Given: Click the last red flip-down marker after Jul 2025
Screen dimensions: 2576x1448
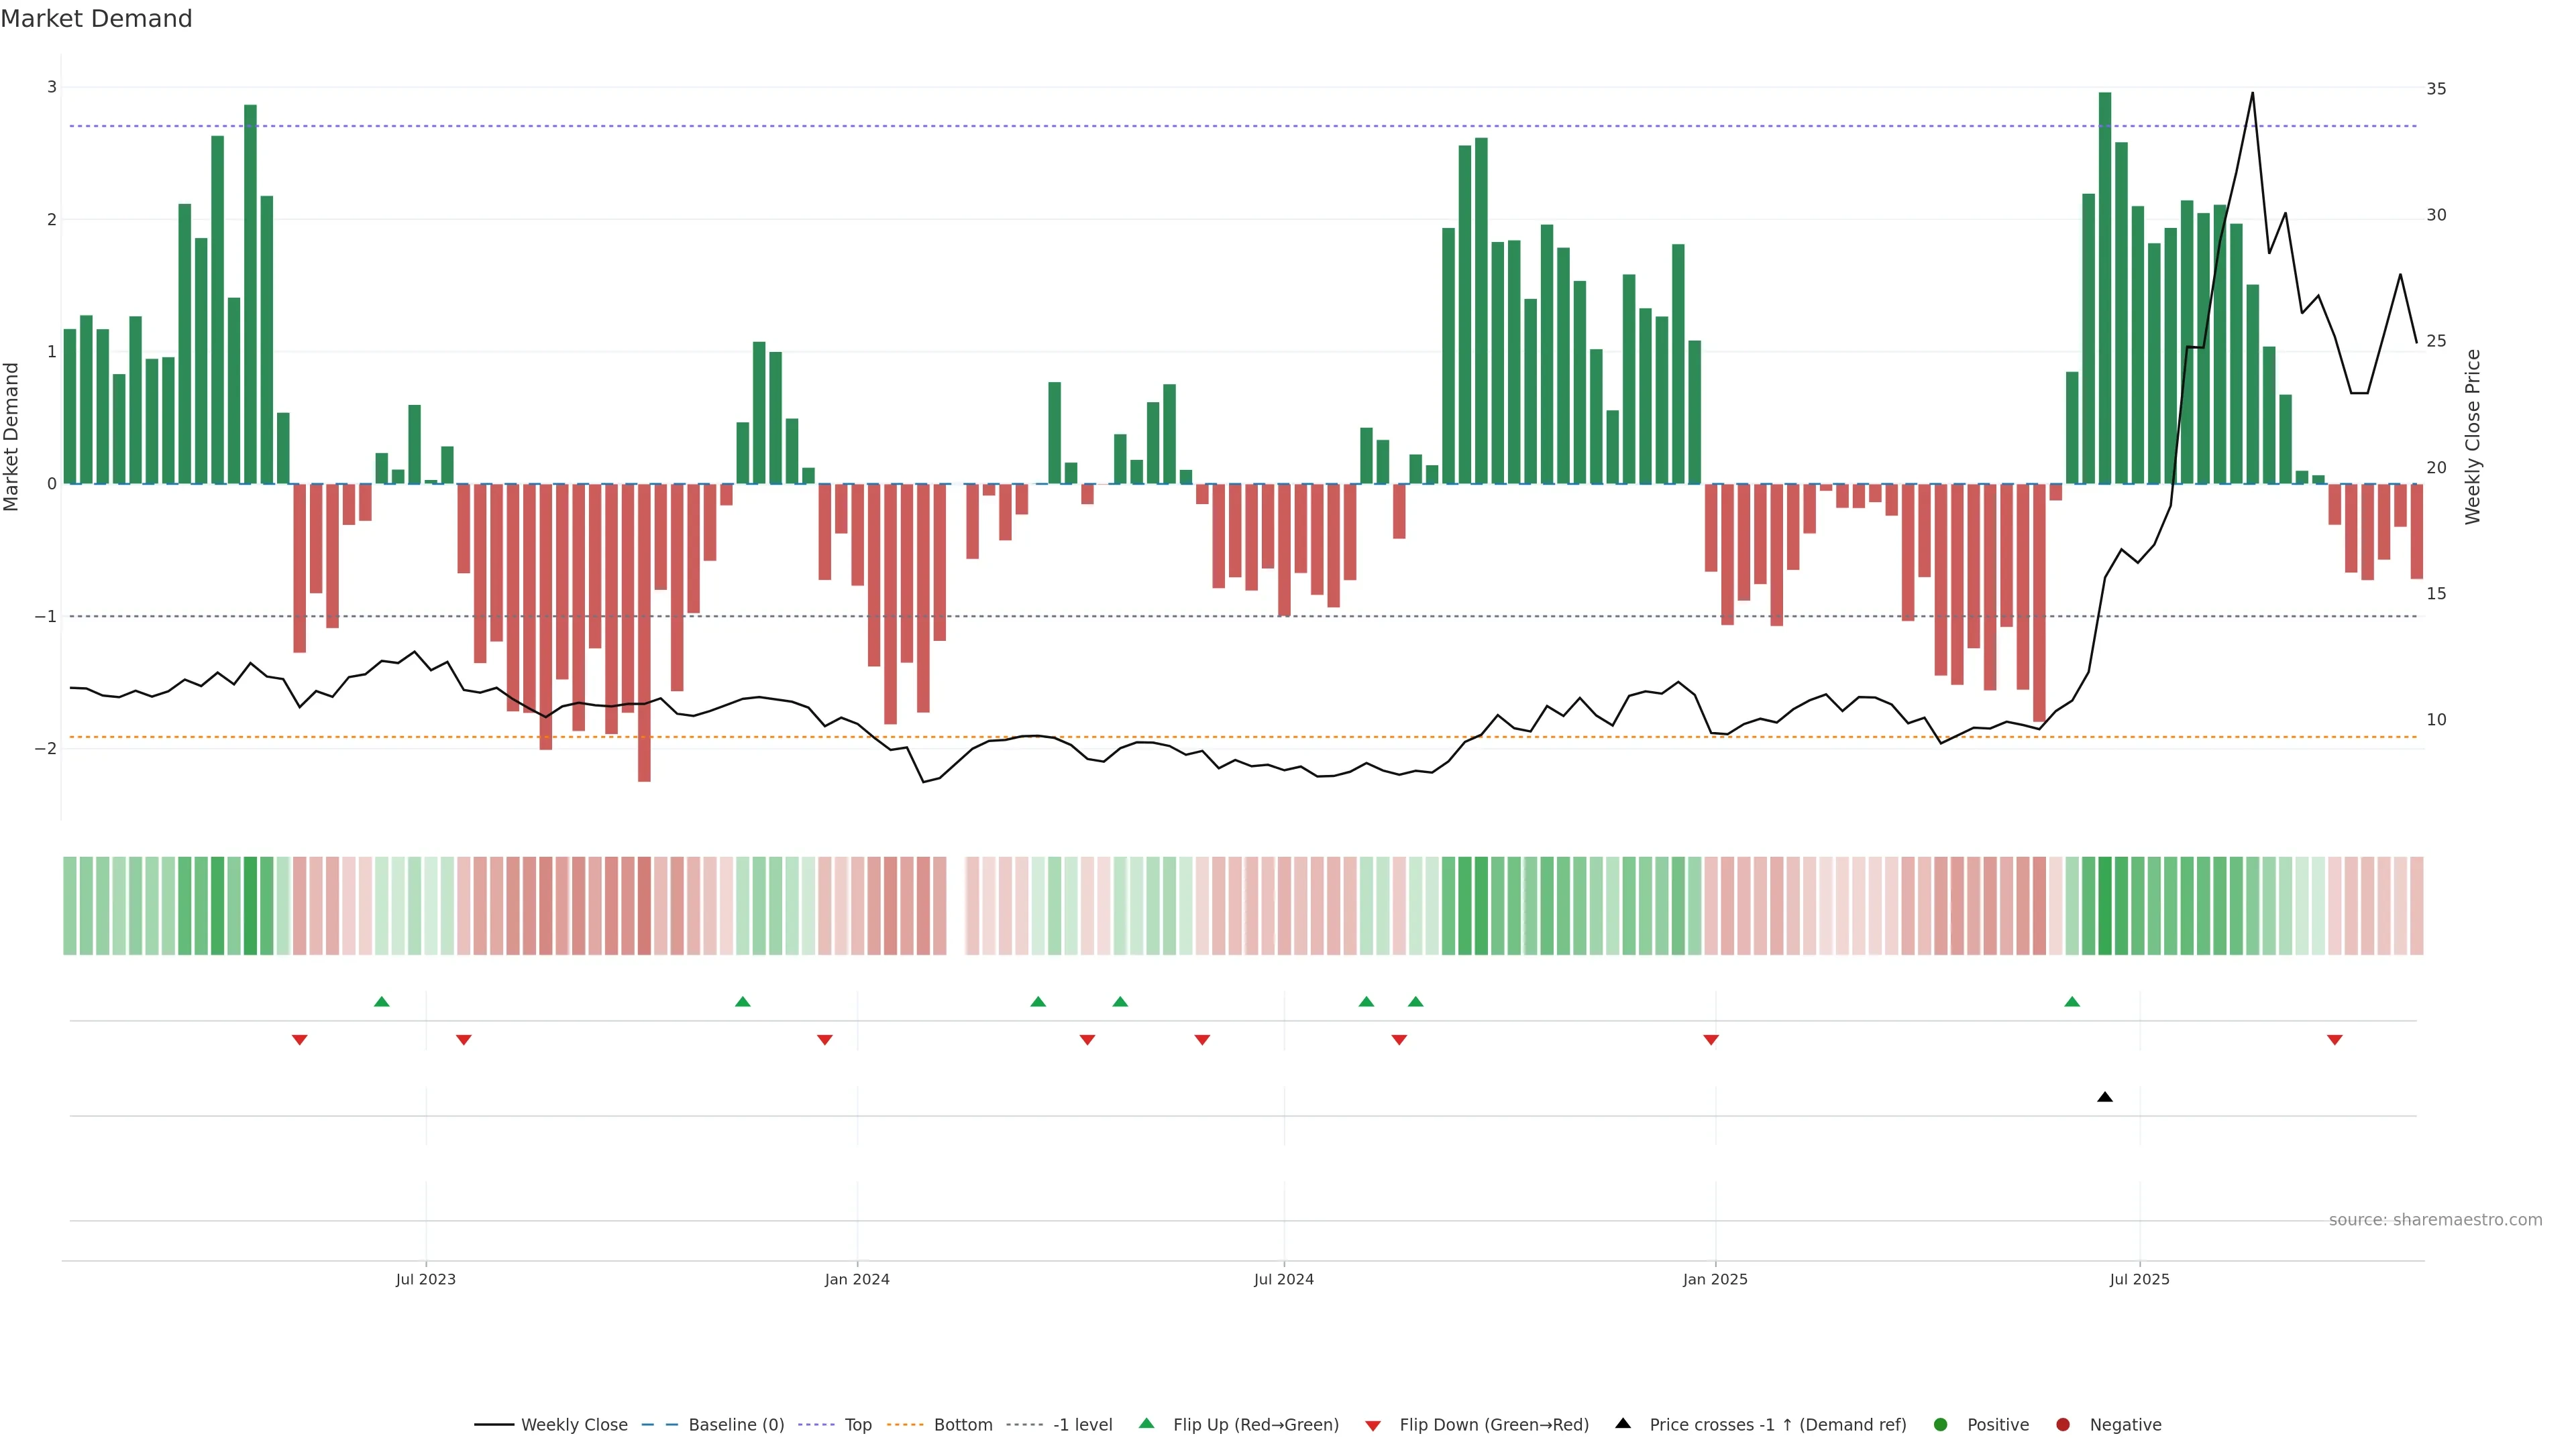Looking at the screenshot, I should 2334,1039.
